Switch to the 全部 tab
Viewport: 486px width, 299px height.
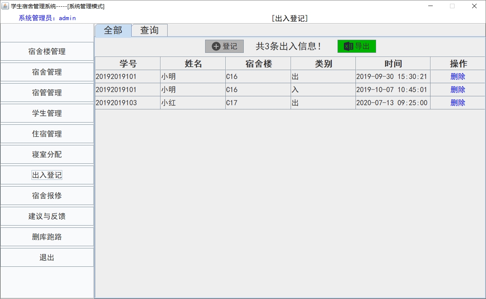pos(113,30)
